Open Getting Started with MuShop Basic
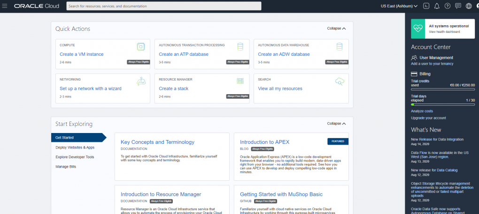Viewport: 479px width, 214px height. point(281,194)
